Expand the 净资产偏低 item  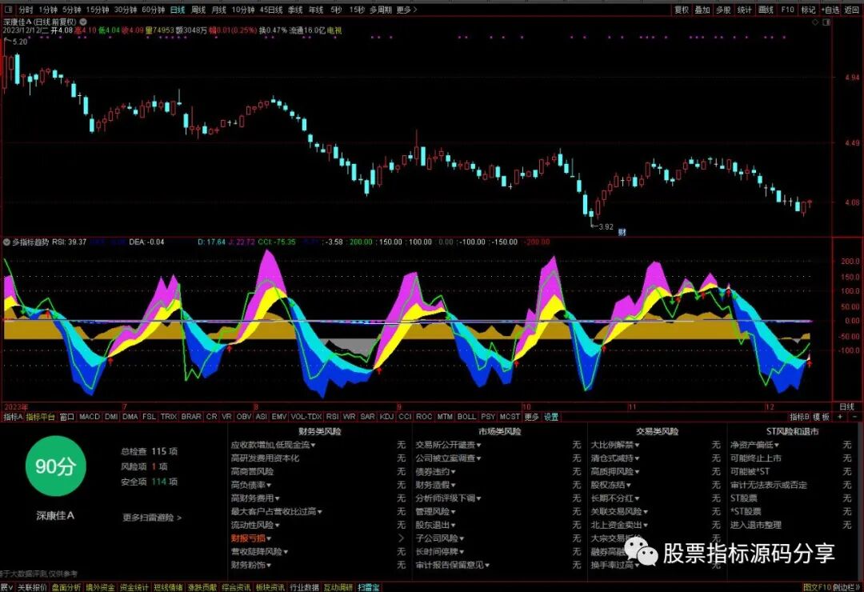[755, 445]
